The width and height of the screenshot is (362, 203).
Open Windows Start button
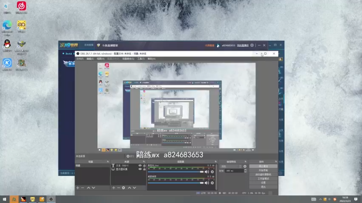(x=5, y=199)
